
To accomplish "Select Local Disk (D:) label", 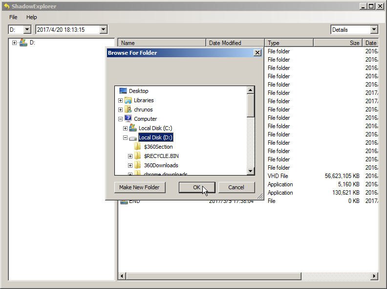I will pos(155,137).
